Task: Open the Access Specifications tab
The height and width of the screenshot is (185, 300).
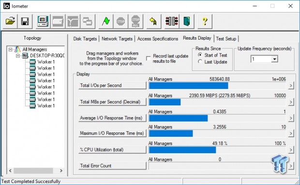Action: coord(158,39)
